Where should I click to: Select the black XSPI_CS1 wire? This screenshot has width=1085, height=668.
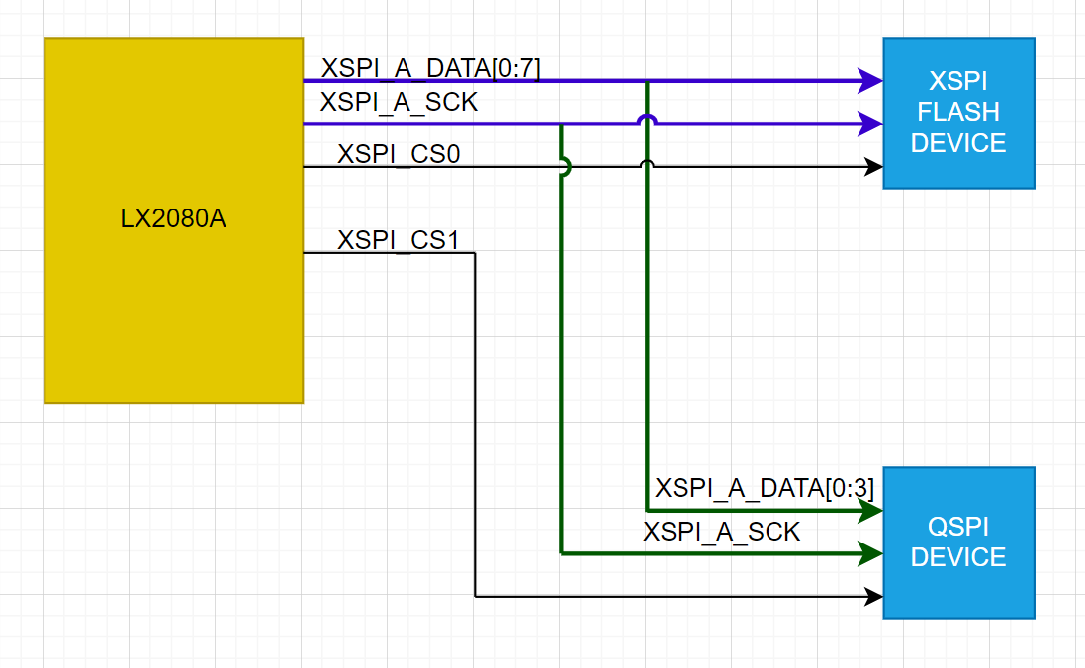click(475, 425)
